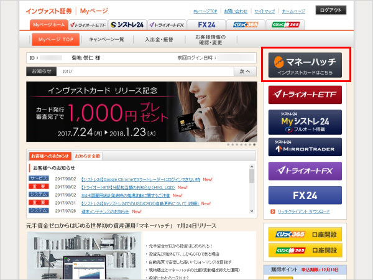
Task: Open くりっく365 口座開設 banner
Action: [305, 235]
